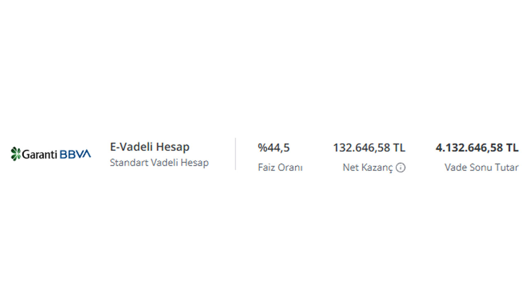Click the info icon beside Net Kazanç
Screen dimensions: 522x293
(x=401, y=168)
